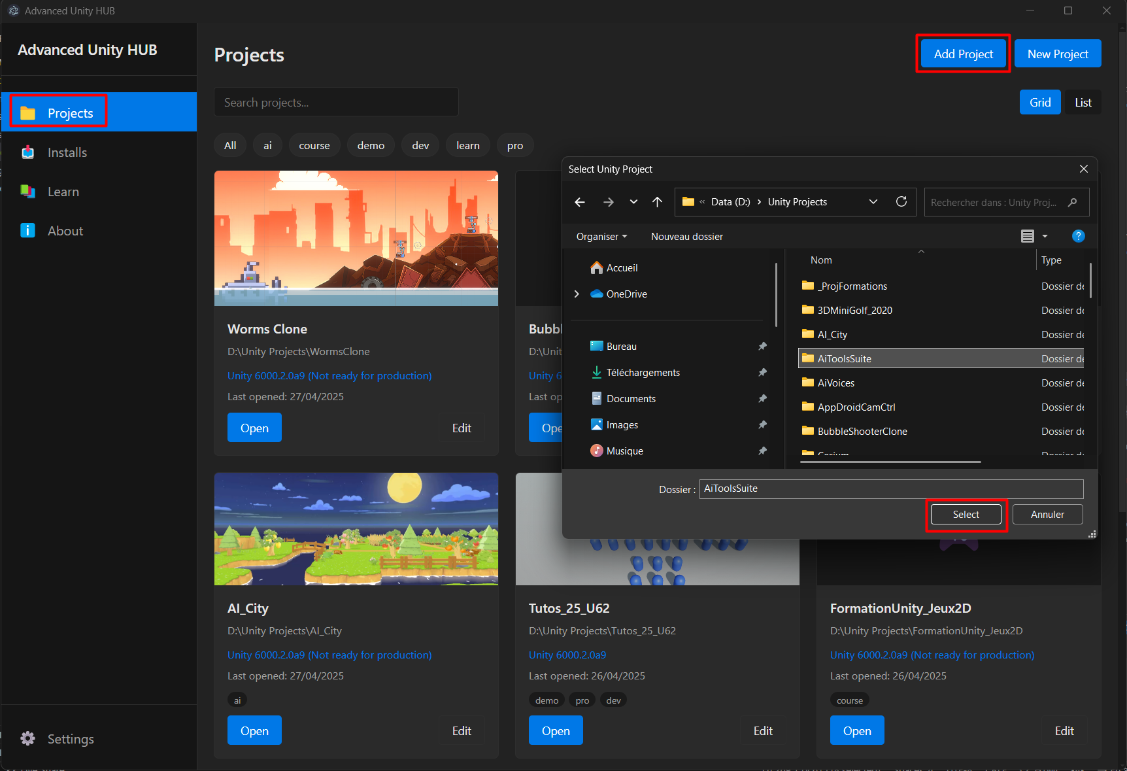This screenshot has width=1127, height=771.
Task: Switch to List view
Action: click(1083, 102)
